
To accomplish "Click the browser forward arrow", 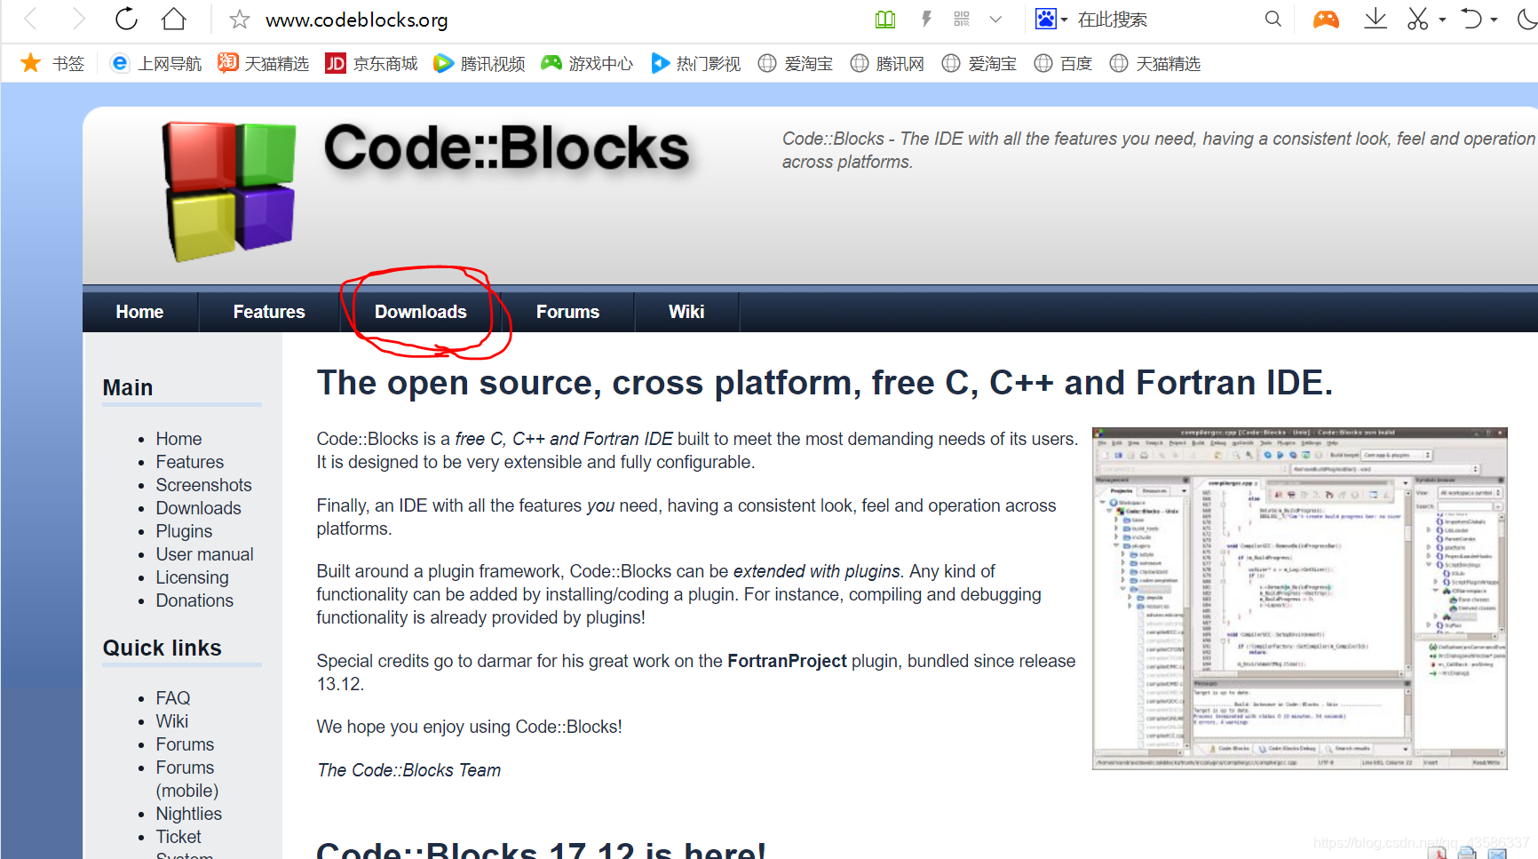I will point(78,19).
